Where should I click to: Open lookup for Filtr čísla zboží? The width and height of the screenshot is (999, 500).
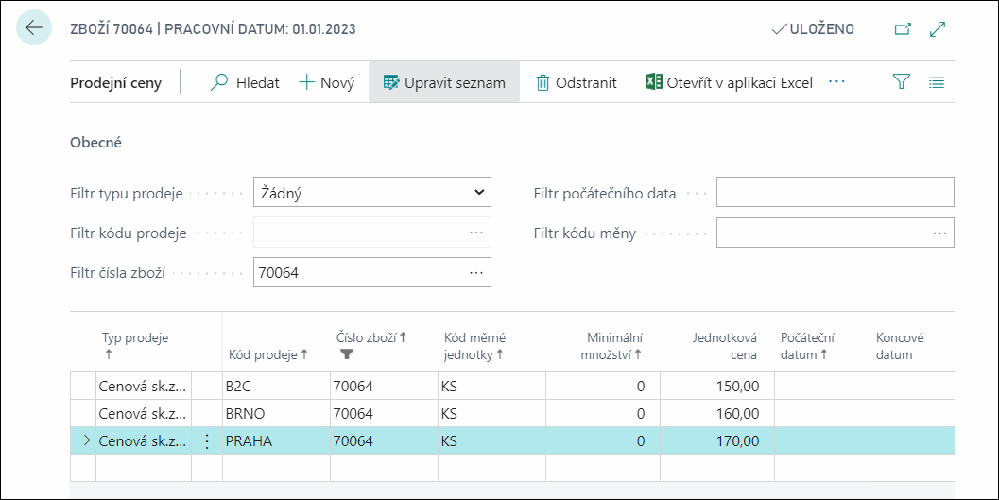pos(476,272)
